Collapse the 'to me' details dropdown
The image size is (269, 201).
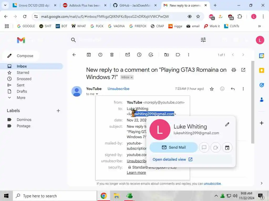click(x=97, y=94)
